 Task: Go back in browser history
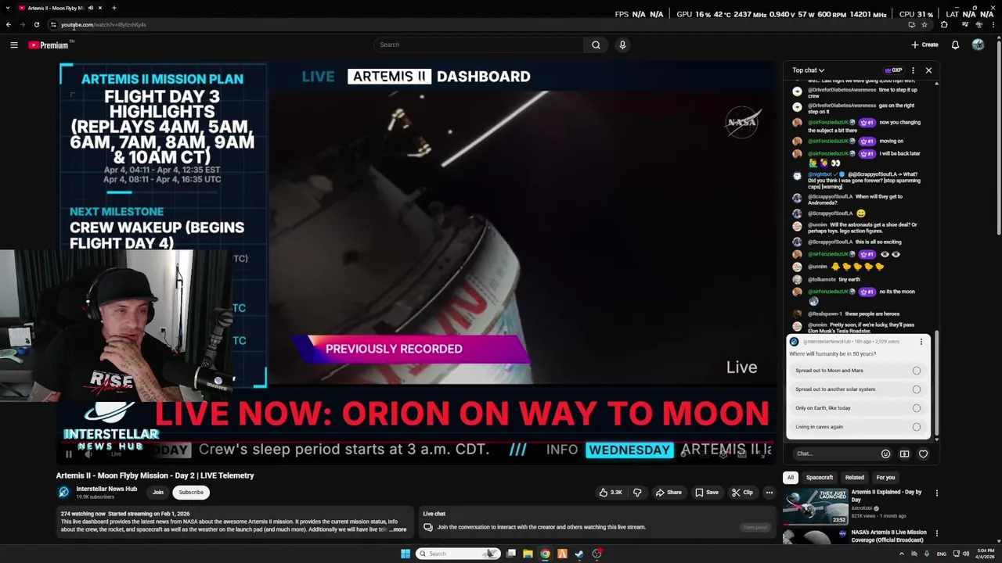[9, 24]
